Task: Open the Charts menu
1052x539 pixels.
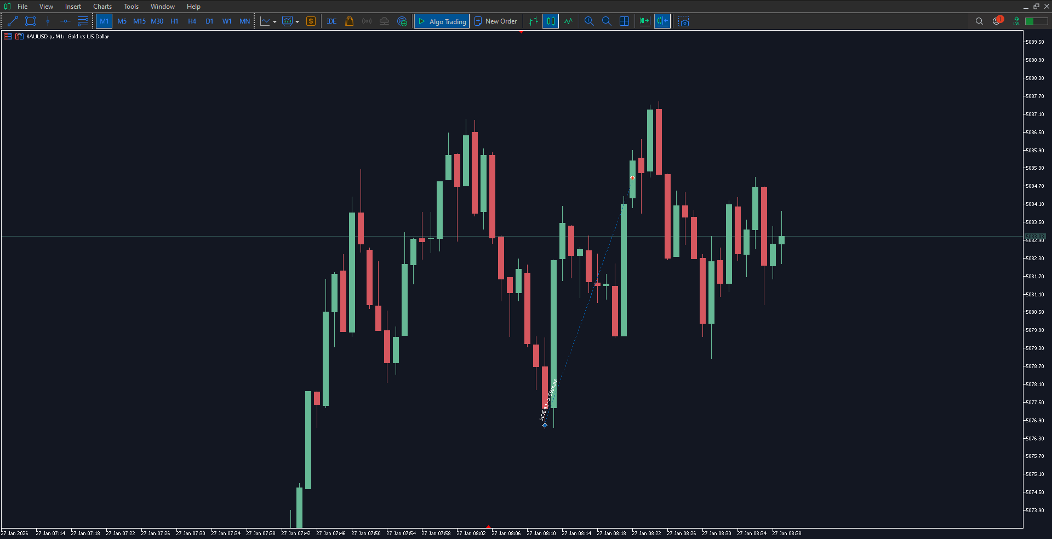Action: [x=102, y=7]
